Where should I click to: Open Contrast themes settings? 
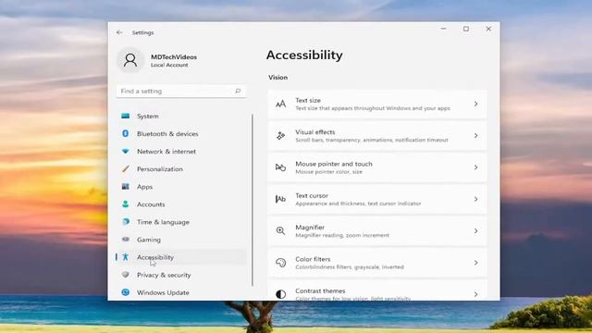click(x=377, y=290)
